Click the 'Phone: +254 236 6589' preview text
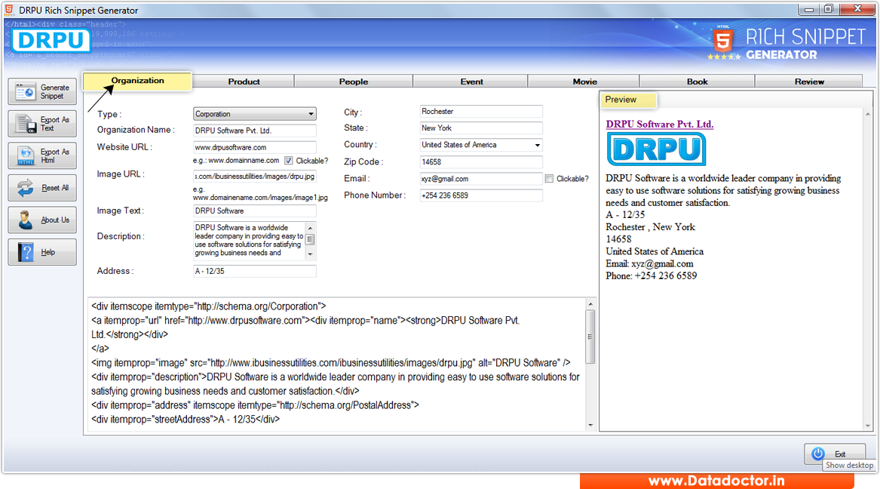The image size is (880, 489). coord(651,276)
